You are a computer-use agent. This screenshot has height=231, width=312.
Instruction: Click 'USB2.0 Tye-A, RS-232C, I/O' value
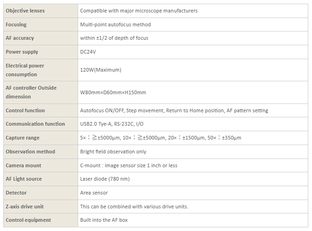point(114,124)
